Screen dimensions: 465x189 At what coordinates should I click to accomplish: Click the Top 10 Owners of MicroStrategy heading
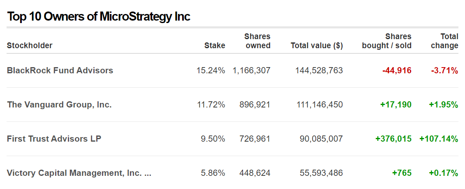[x=98, y=16]
